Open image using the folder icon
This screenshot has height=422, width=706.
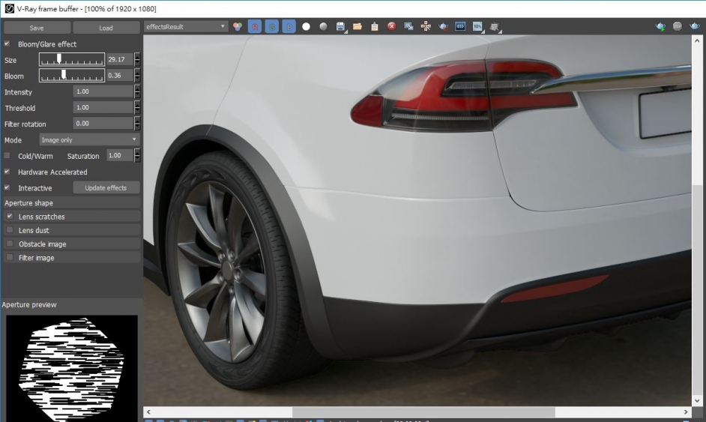tap(357, 26)
